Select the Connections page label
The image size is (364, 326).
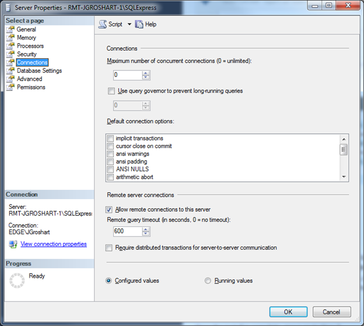[x=32, y=62]
